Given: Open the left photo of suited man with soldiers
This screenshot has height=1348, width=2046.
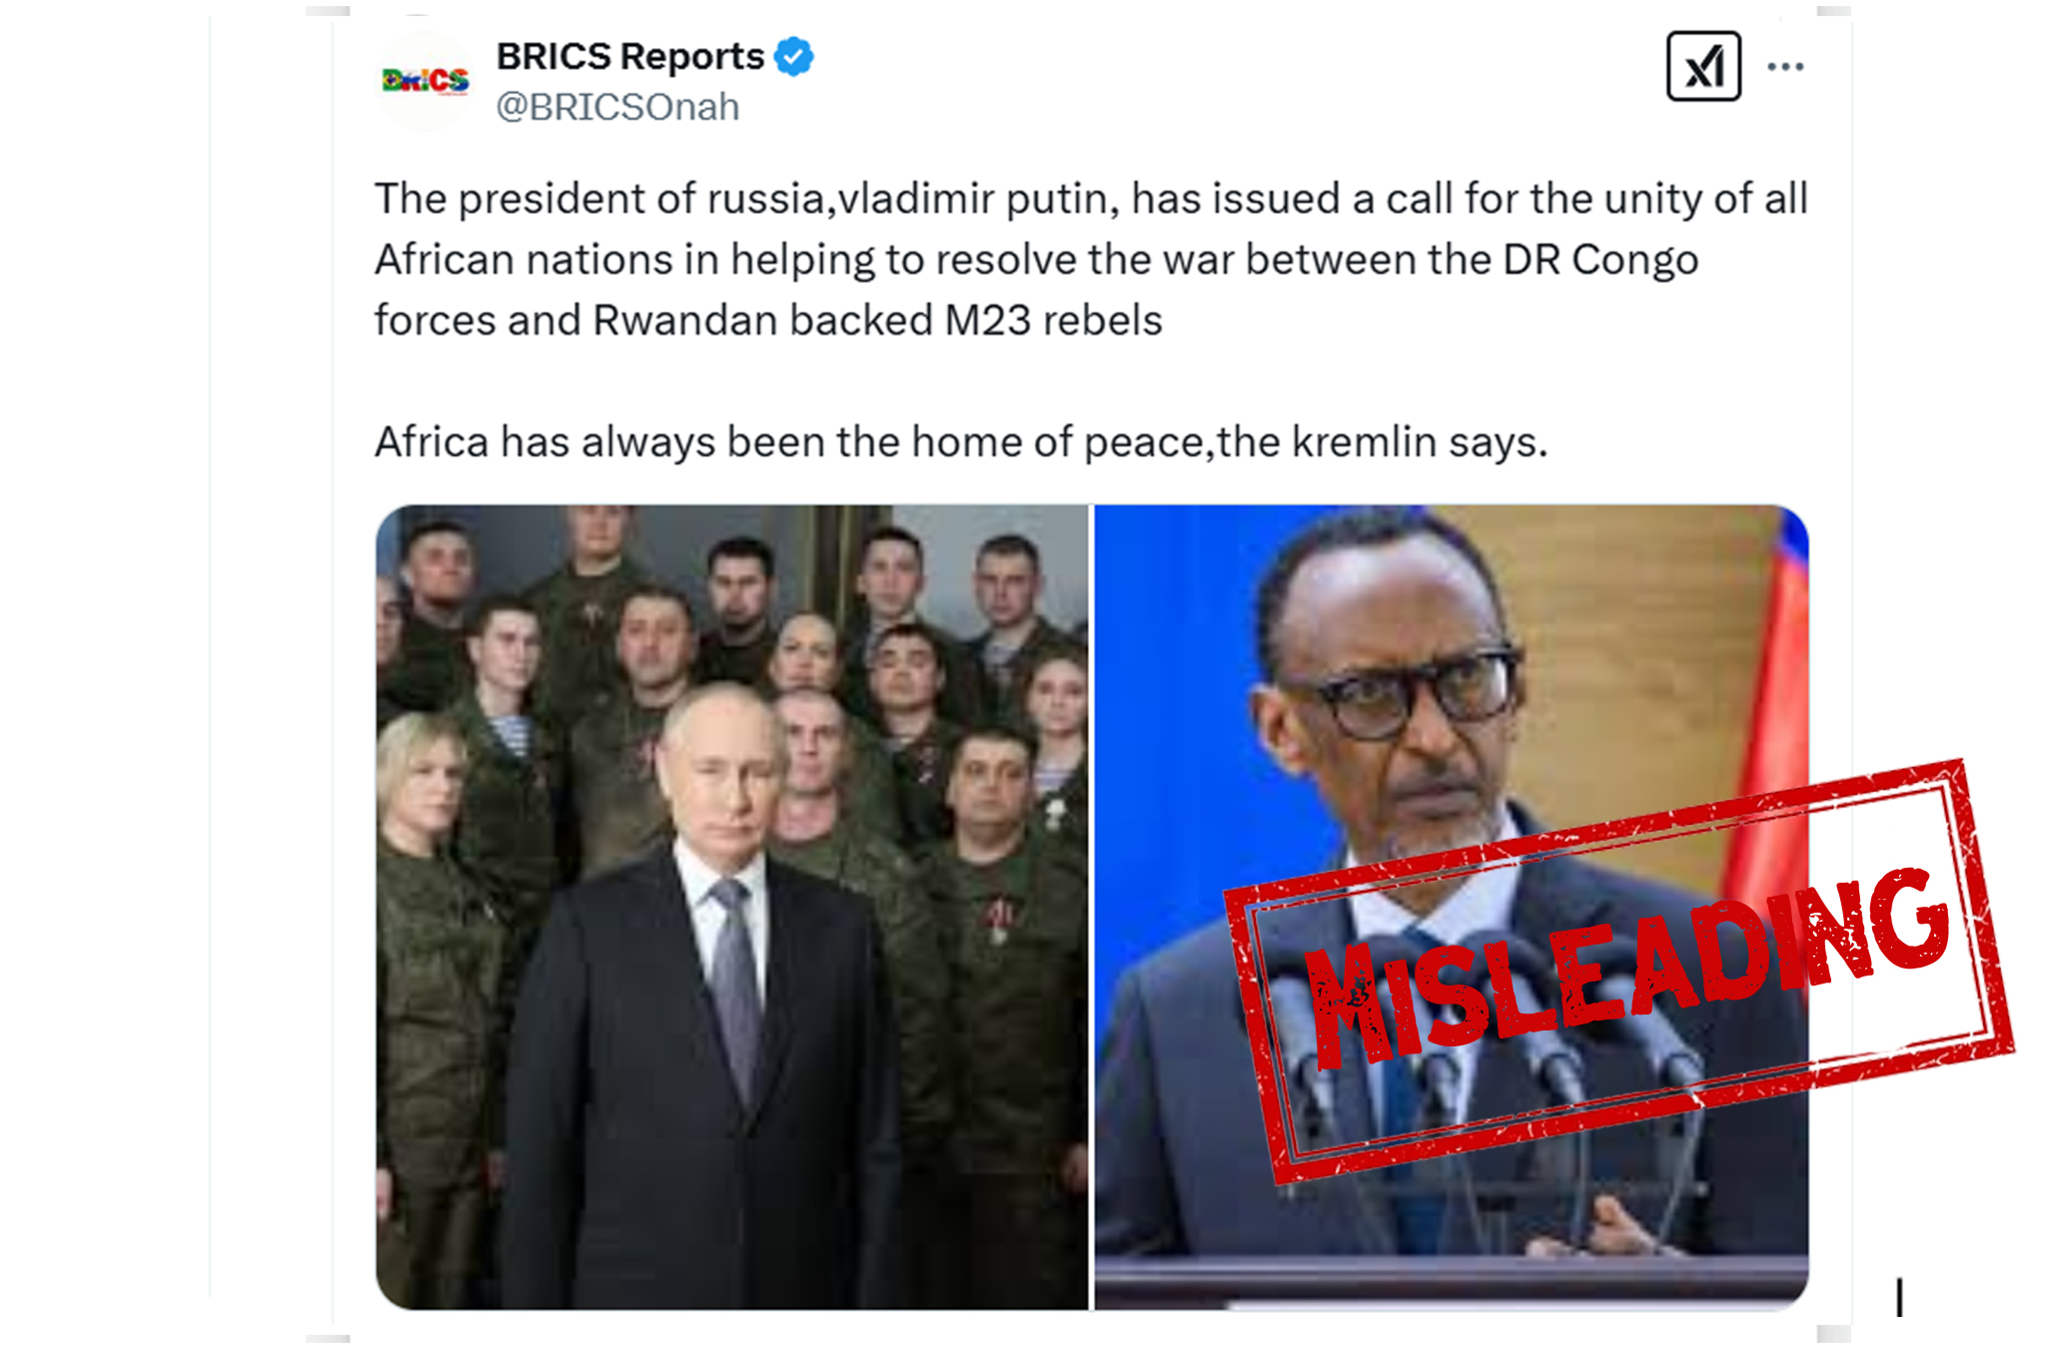Looking at the screenshot, I should pyautogui.click(x=732, y=907).
